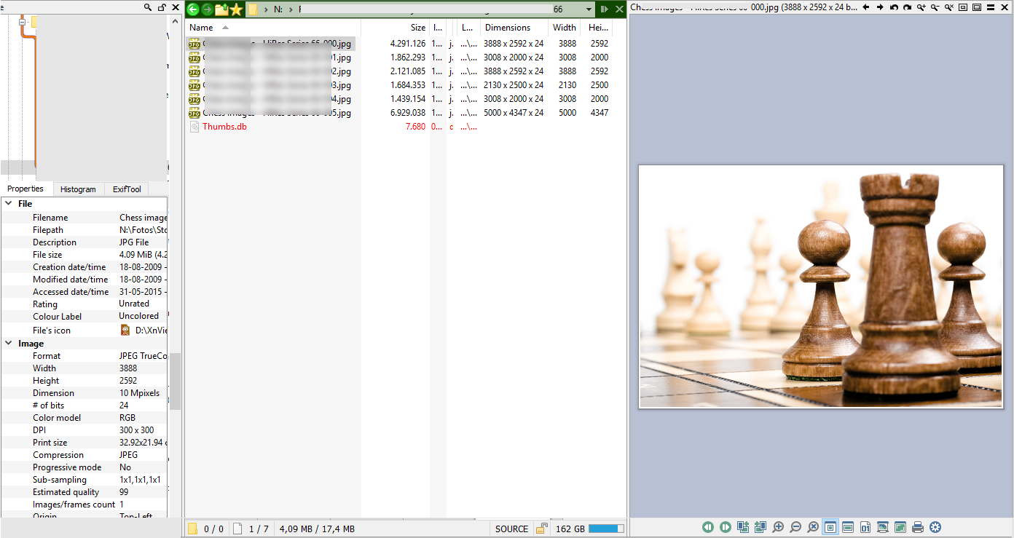1014x538 pixels.
Task: Click the SOURCE status bar label
Action: coord(511,529)
